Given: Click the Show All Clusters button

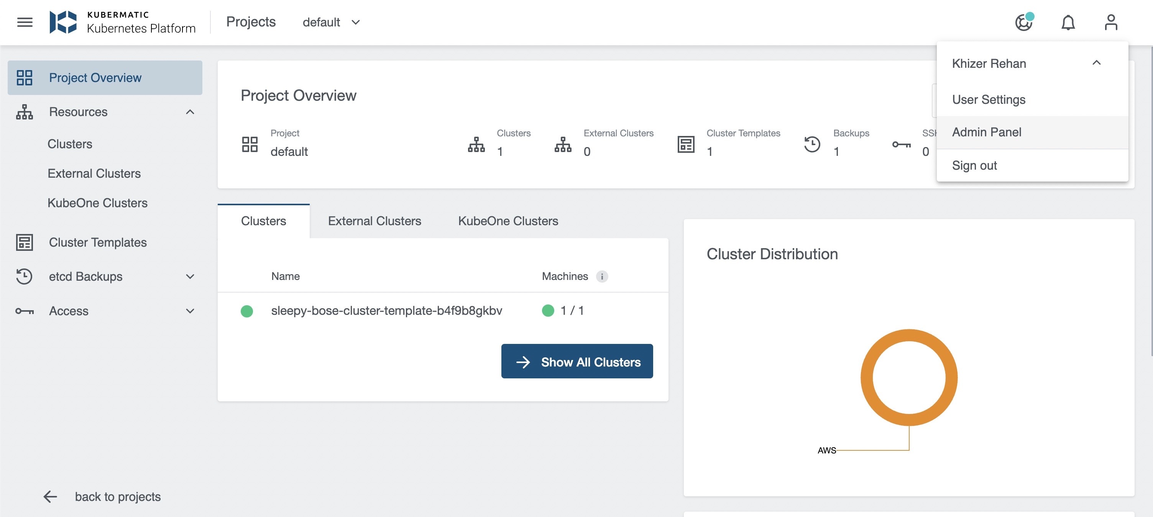Looking at the screenshot, I should point(577,362).
